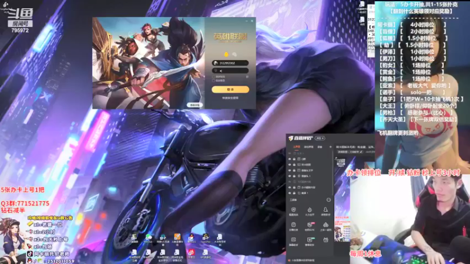The image size is (470, 264).
Task: Tick the remember password checkbox
Action: tap(213, 77)
